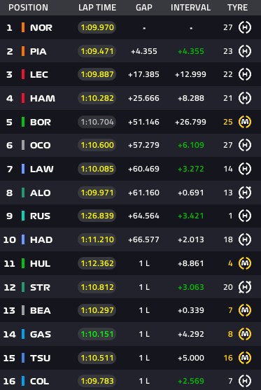Click HAD's gap value +66.577
261x390 pixels.
tap(143, 239)
